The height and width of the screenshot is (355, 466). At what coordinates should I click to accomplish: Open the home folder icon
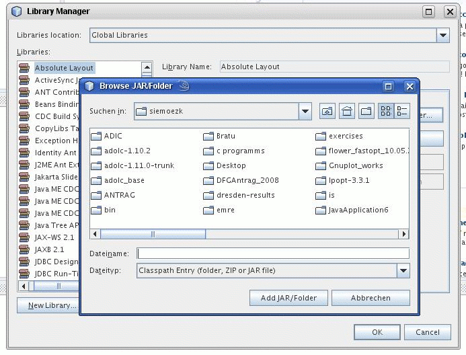[347, 111]
